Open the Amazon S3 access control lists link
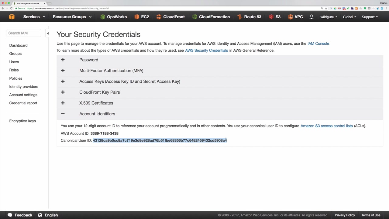 pyautogui.click(x=326, y=126)
